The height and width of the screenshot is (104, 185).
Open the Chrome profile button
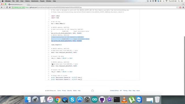click(183, 4)
